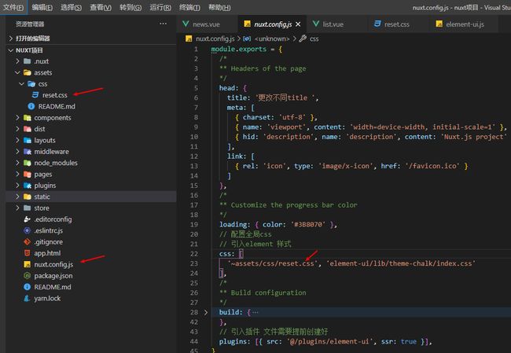Expand the static folder chevron

[x=17, y=197]
